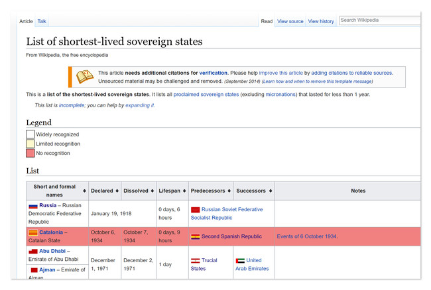Open the Trucial States link
Image resolution: width=431 pixels, height=290 pixels.
[204, 264]
